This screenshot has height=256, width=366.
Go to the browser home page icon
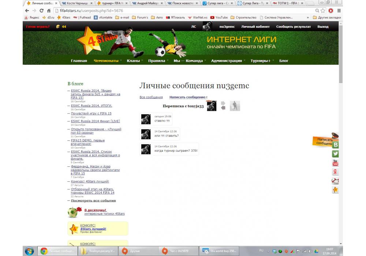point(49,11)
